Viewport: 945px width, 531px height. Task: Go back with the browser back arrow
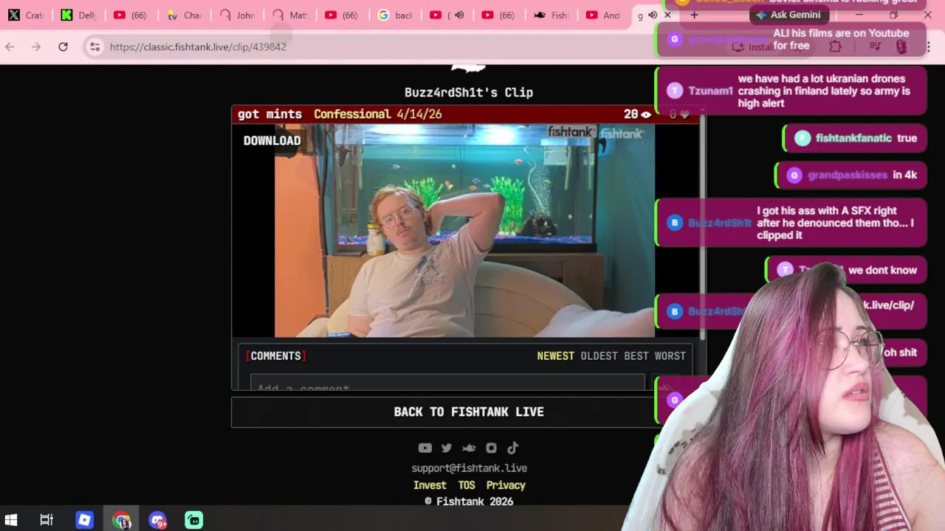pos(10,46)
